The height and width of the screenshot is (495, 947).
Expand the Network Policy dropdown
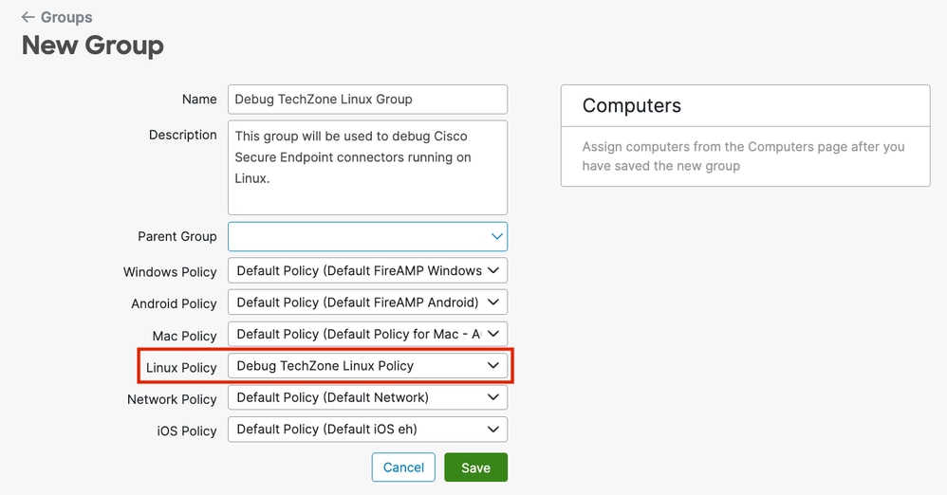click(367, 397)
